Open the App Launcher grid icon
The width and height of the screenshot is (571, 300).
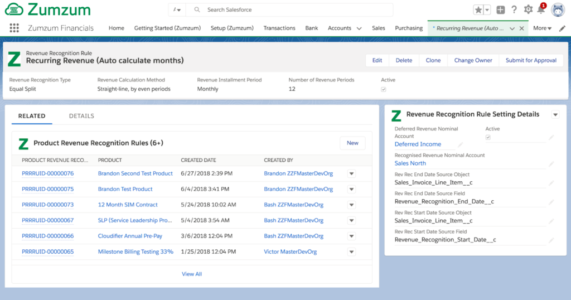pyautogui.click(x=14, y=28)
